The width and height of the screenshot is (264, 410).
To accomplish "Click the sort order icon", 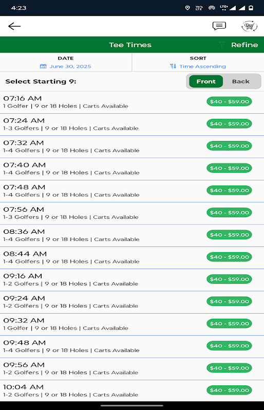I will click(173, 67).
